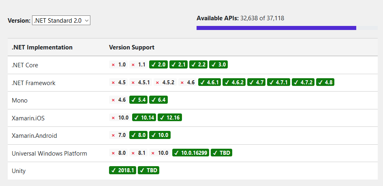
Task: Select the TBD badge in the Unity row
Action: click(148, 170)
